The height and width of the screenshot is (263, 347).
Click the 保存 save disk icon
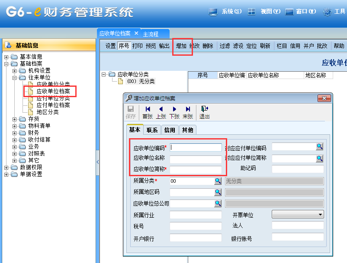[130, 109]
